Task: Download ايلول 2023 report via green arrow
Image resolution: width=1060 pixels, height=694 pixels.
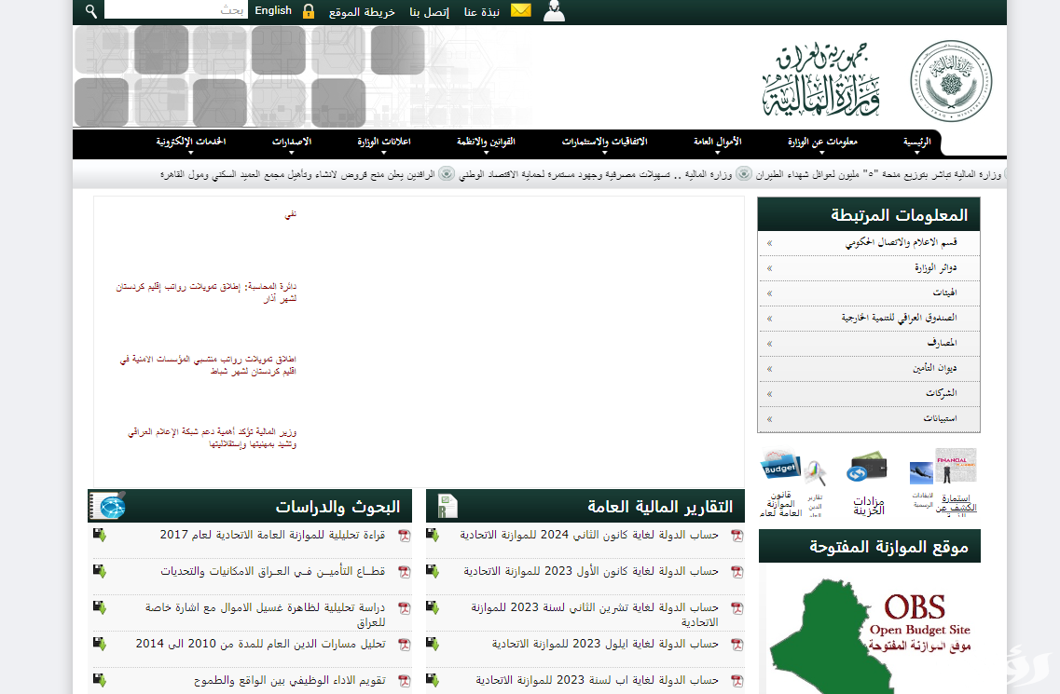Action: (433, 644)
